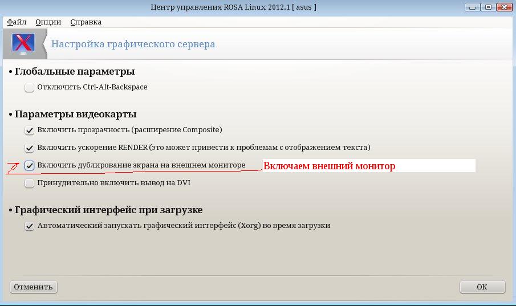Enable Отключить Ctrl-Alt-Backspace checkbox
Screen dimensions: 516x306
(29, 88)
